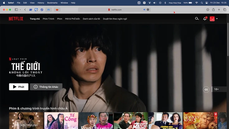229x129 pixels.
Task: Expand the profile dropdown caret
Action: pyautogui.click(x=217, y=19)
